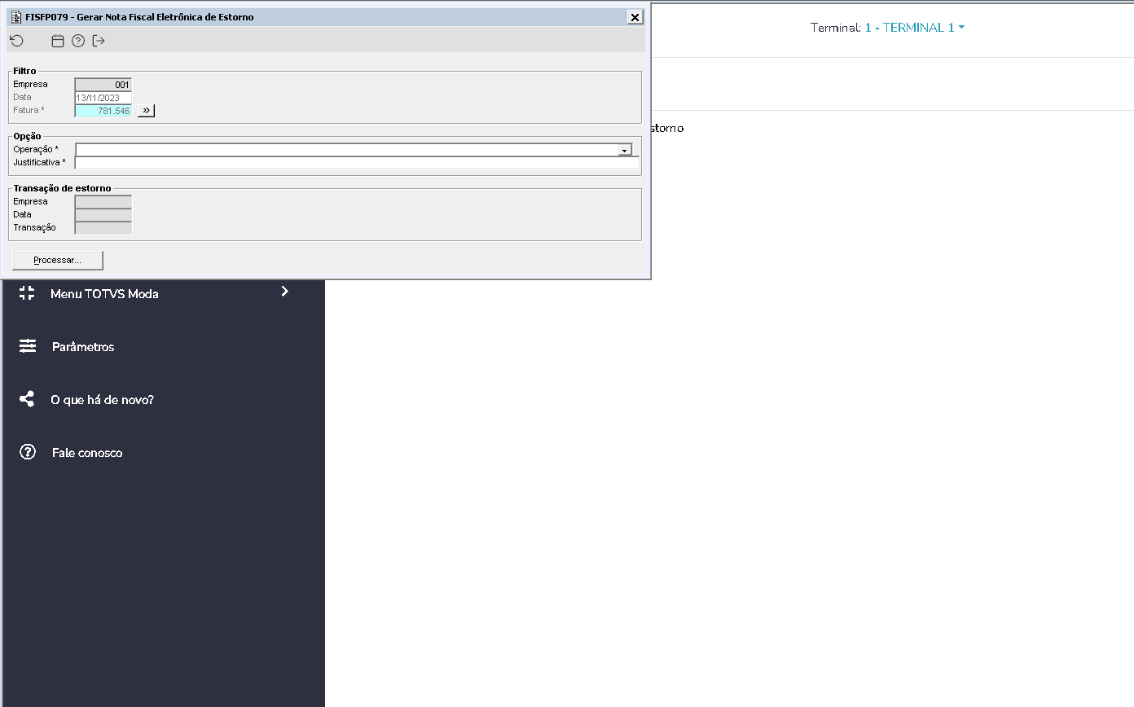Image resolution: width=1134 pixels, height=707 pixels.
Task: Click the refresh/reset icon in FISFP079 toolbar
Action: click(x=16, y=41)
